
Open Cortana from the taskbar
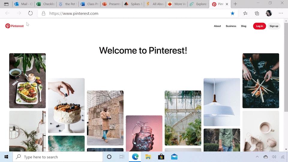point(109,157)
